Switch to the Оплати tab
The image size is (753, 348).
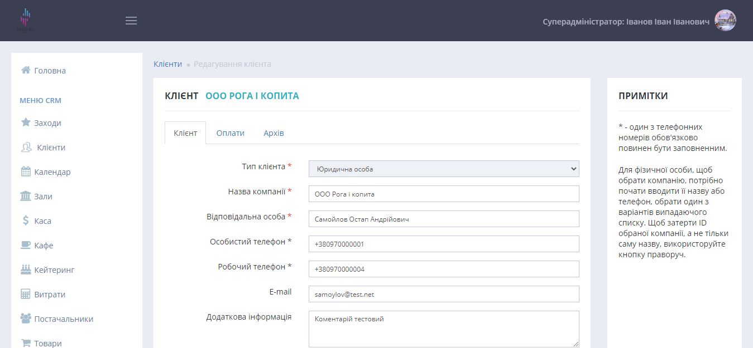[x=231, y=133]
